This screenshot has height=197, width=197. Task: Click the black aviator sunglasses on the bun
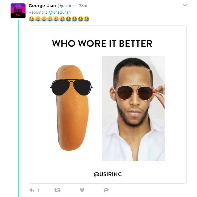(x=71, y=87)
